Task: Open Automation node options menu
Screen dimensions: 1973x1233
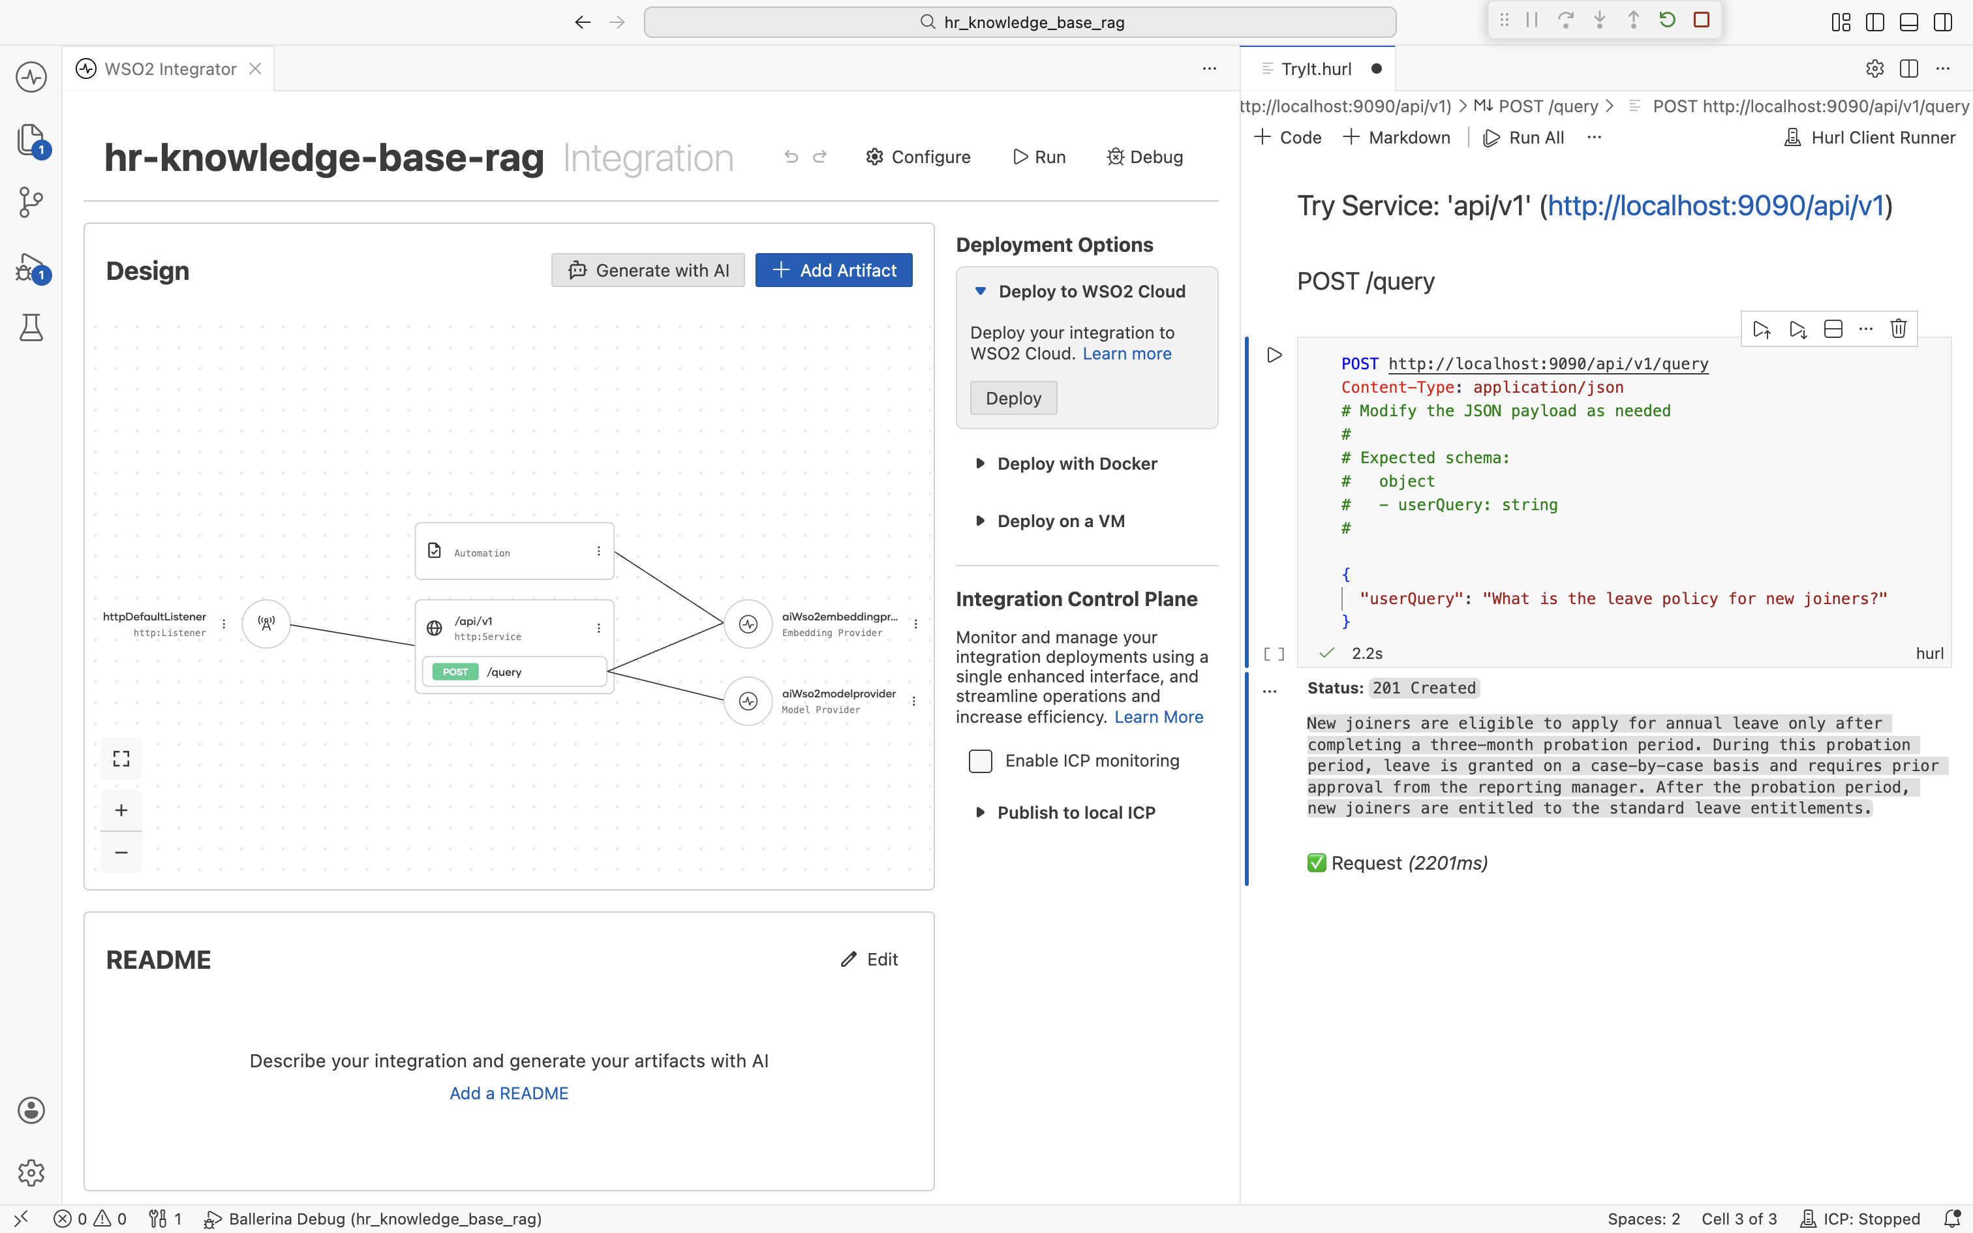Action: (x=598, y=551)
